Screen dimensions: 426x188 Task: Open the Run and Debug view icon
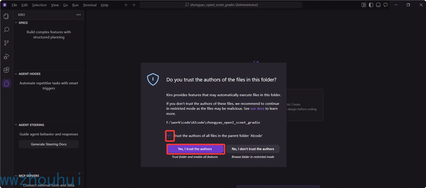[x=6, y=56]
